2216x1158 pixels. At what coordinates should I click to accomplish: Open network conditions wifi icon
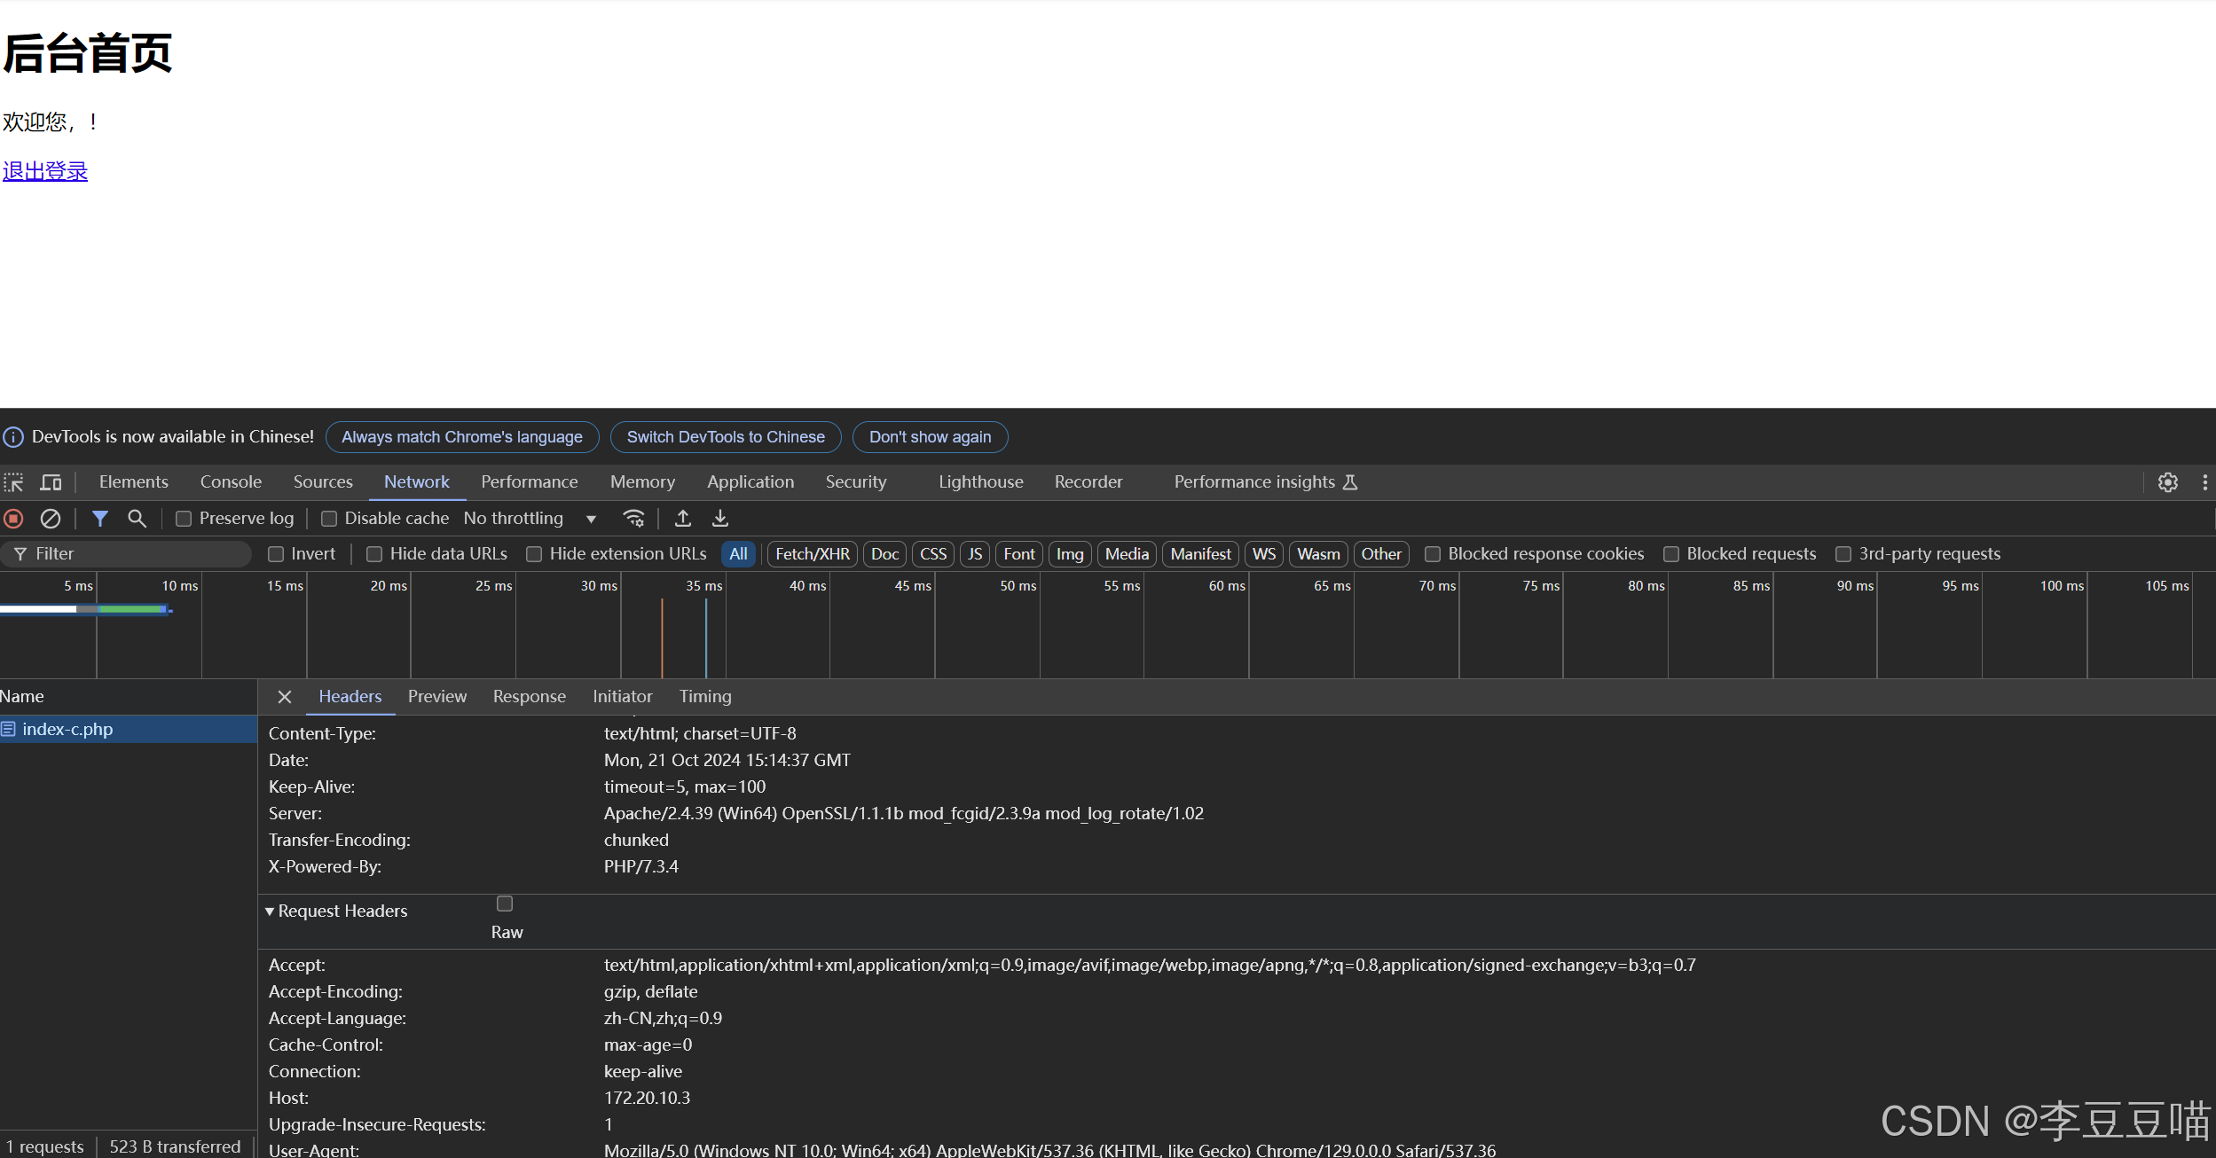[633, 519]
